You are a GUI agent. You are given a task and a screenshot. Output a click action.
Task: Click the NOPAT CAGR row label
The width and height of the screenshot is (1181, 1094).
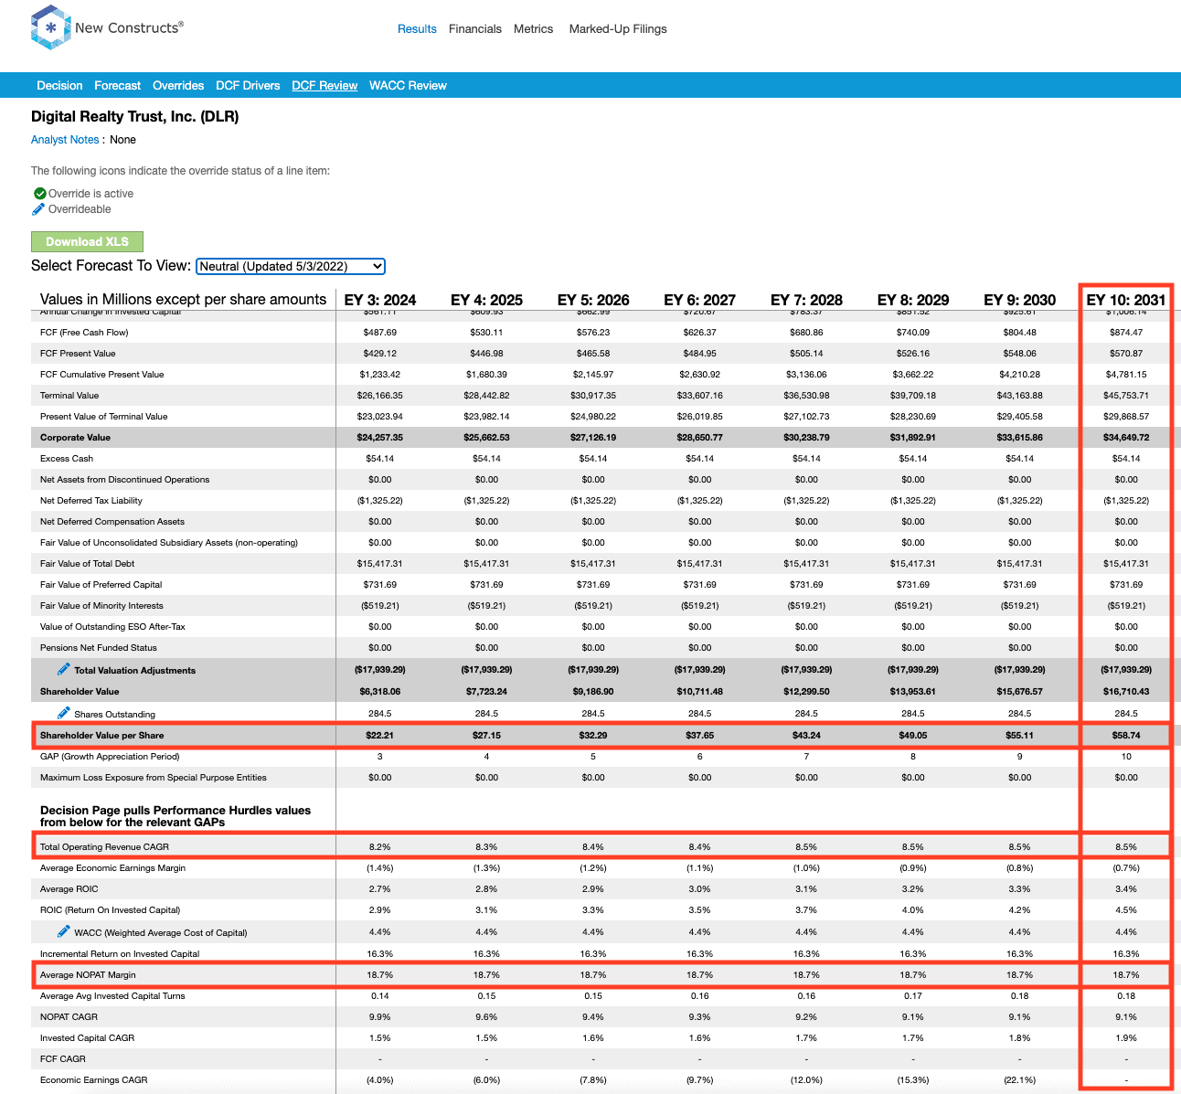pos(69,1017)
